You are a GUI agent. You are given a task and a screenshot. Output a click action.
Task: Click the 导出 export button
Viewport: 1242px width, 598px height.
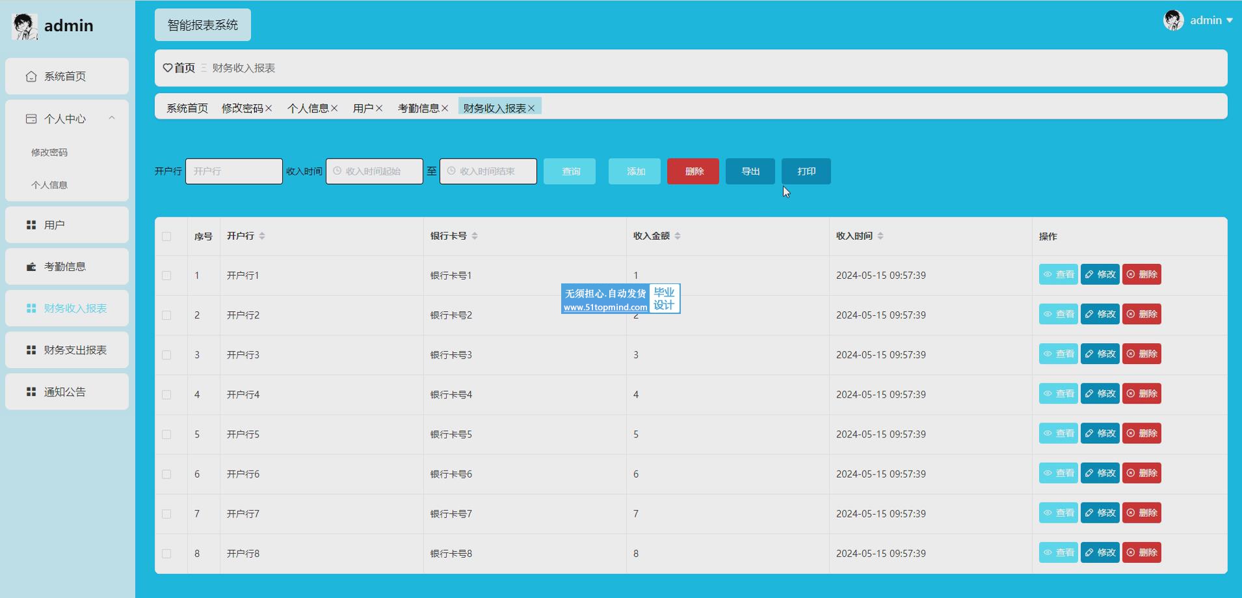point(750,172)
